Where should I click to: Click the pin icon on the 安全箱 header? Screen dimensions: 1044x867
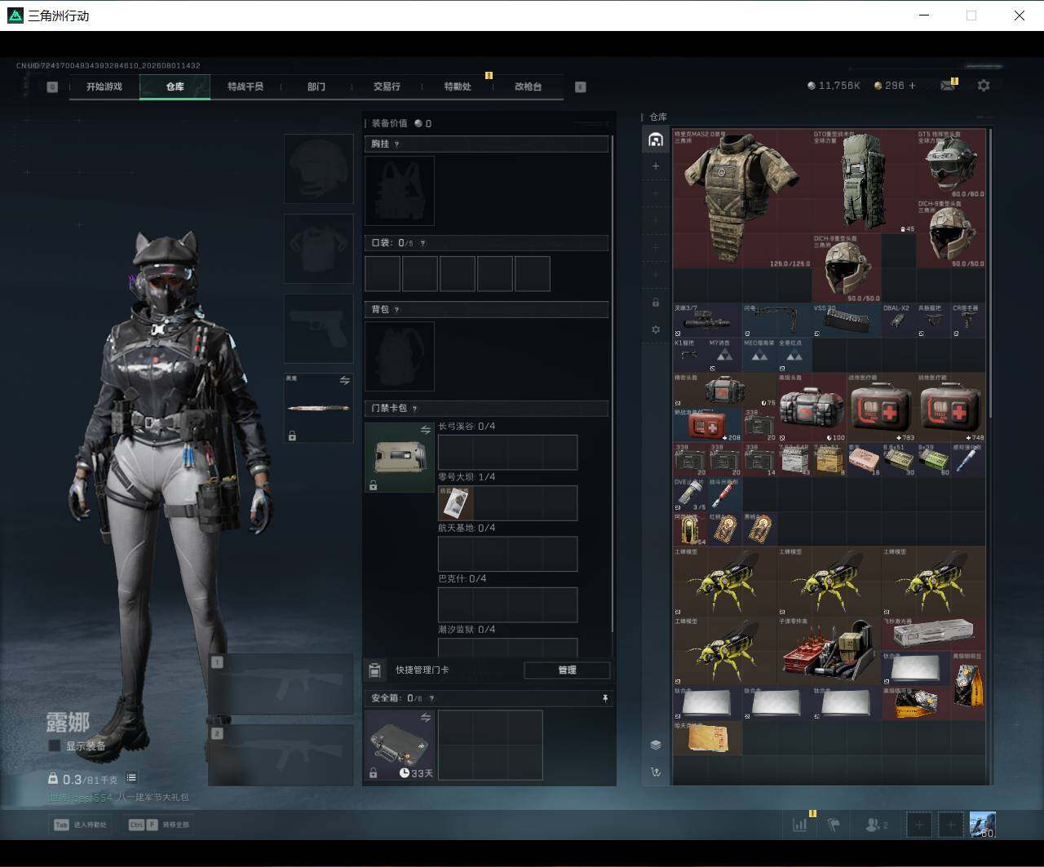[x=605, y=698]
